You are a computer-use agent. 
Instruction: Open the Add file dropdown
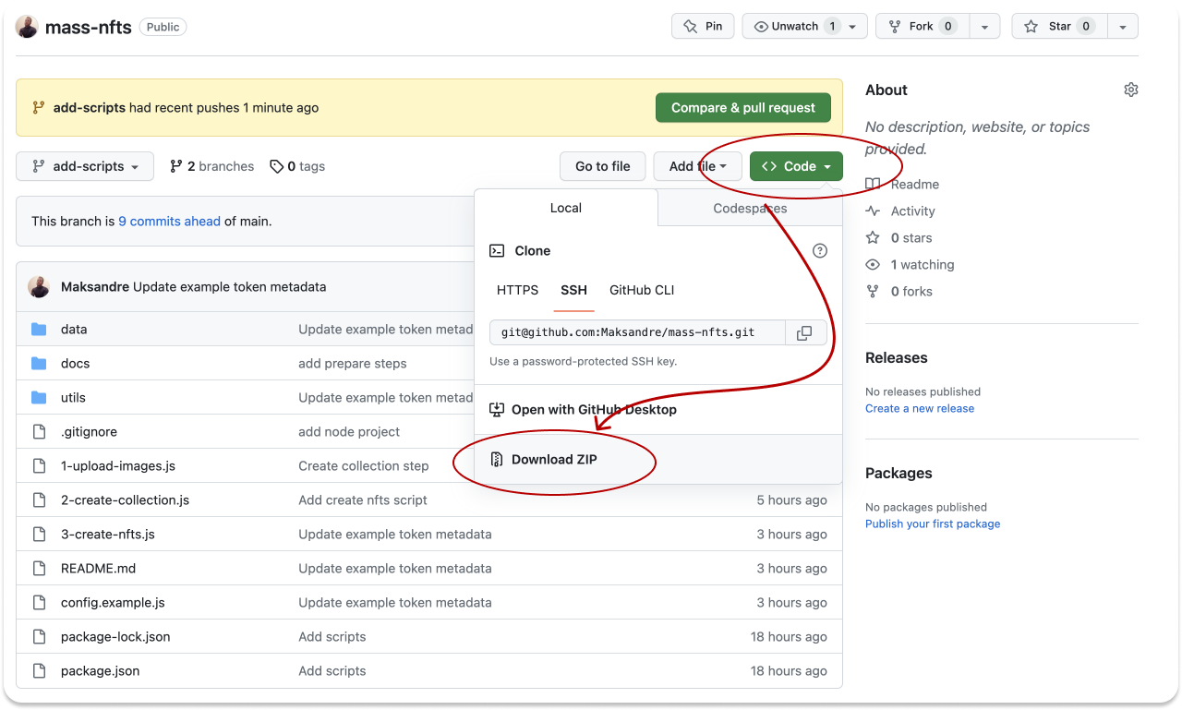pos(698,166)
